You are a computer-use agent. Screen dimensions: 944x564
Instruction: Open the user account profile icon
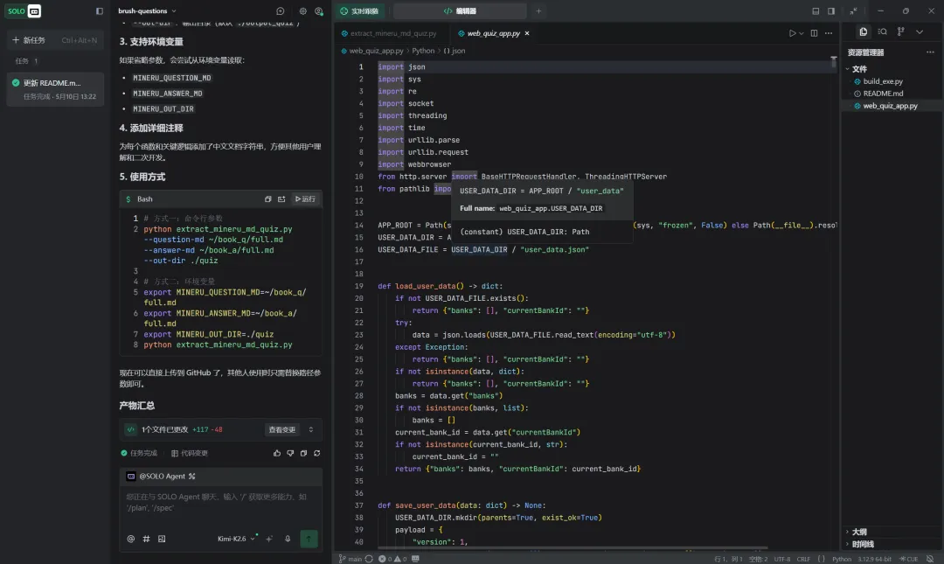(319, 10)
